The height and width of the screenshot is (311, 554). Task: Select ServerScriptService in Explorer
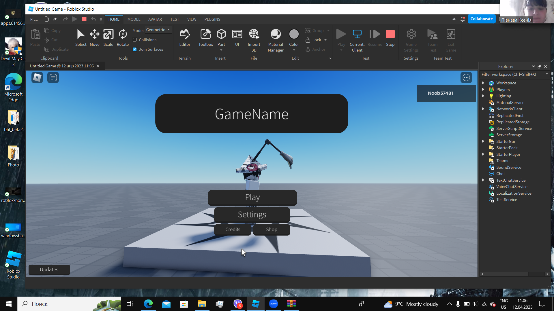[x=514, y=128]
